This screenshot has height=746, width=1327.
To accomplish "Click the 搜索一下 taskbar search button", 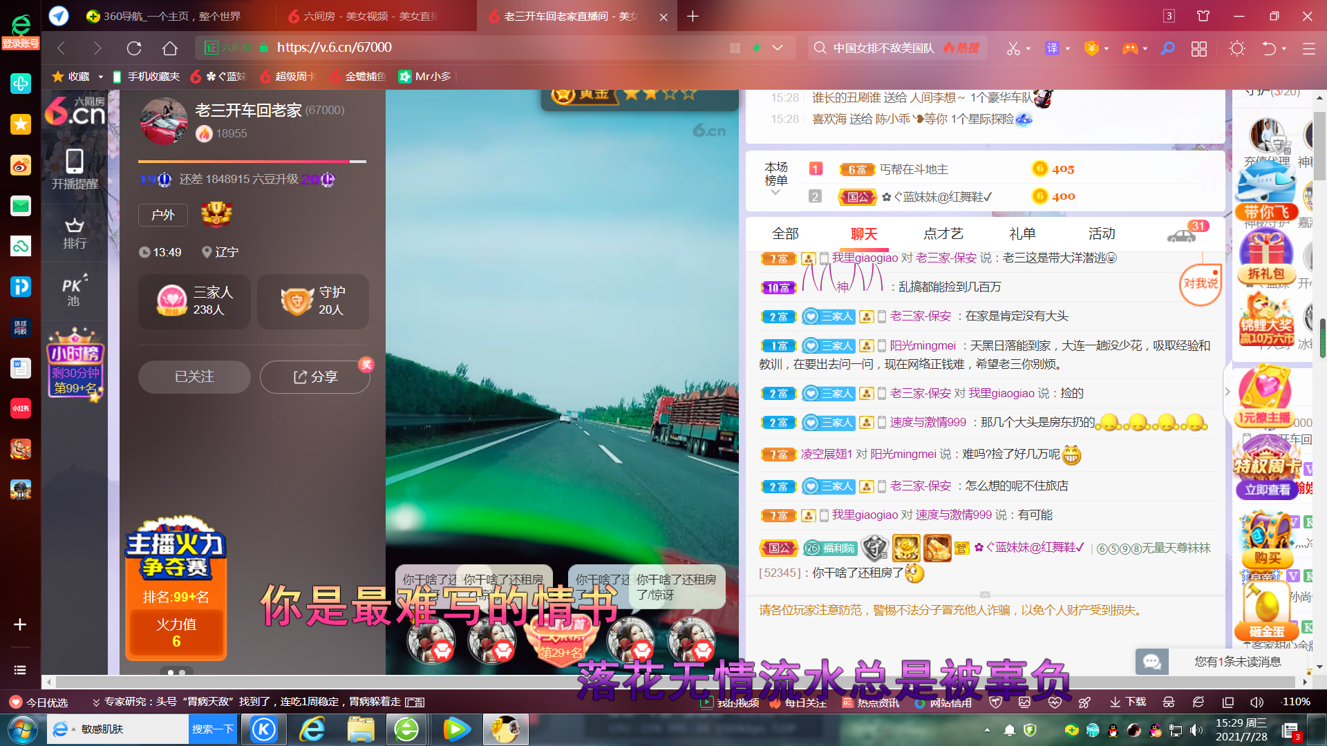I will click(x=213, y=729).
